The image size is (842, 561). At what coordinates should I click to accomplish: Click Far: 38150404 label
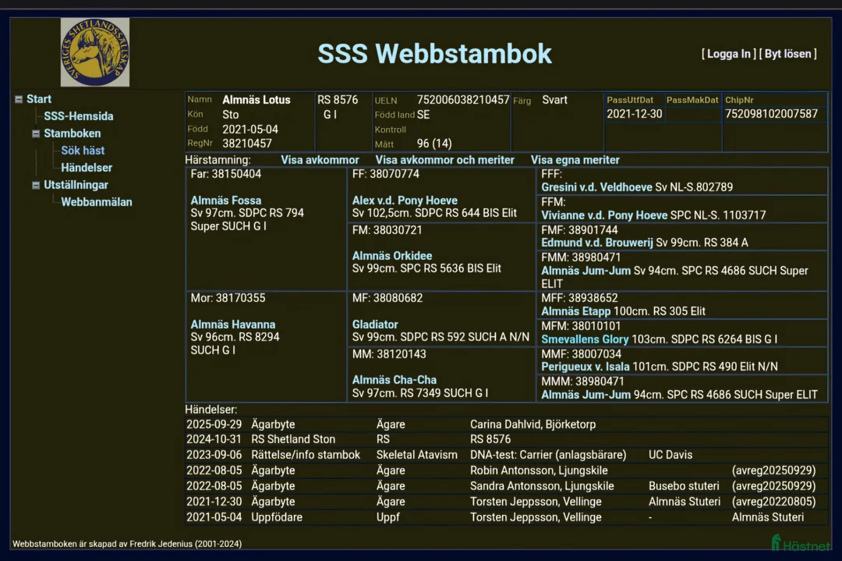225,173
